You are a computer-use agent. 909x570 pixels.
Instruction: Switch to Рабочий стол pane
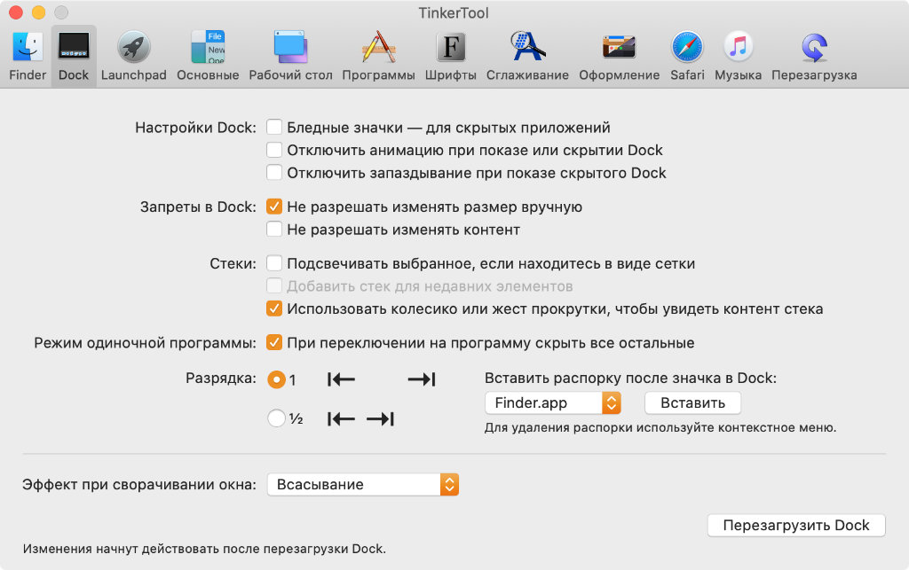pos(290,56)
